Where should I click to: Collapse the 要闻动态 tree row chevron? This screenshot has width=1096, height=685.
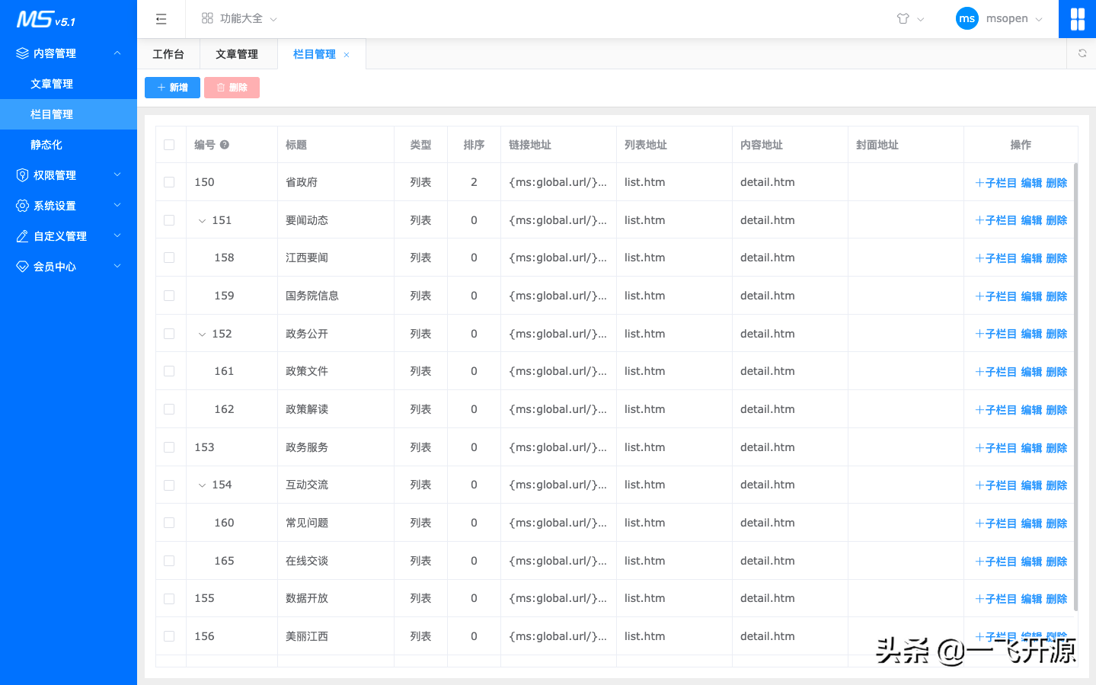click(x=202, y=219)
